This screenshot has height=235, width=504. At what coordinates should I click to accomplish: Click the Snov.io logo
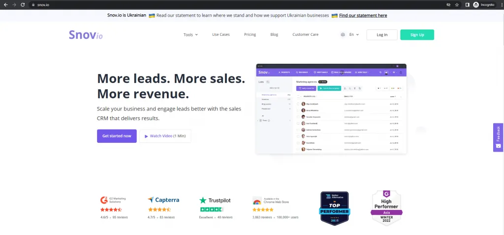coord(86,35)
